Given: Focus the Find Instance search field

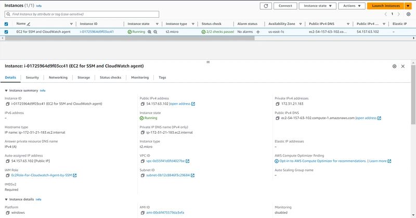Looking at the screenshot, I should coord(82,15).
